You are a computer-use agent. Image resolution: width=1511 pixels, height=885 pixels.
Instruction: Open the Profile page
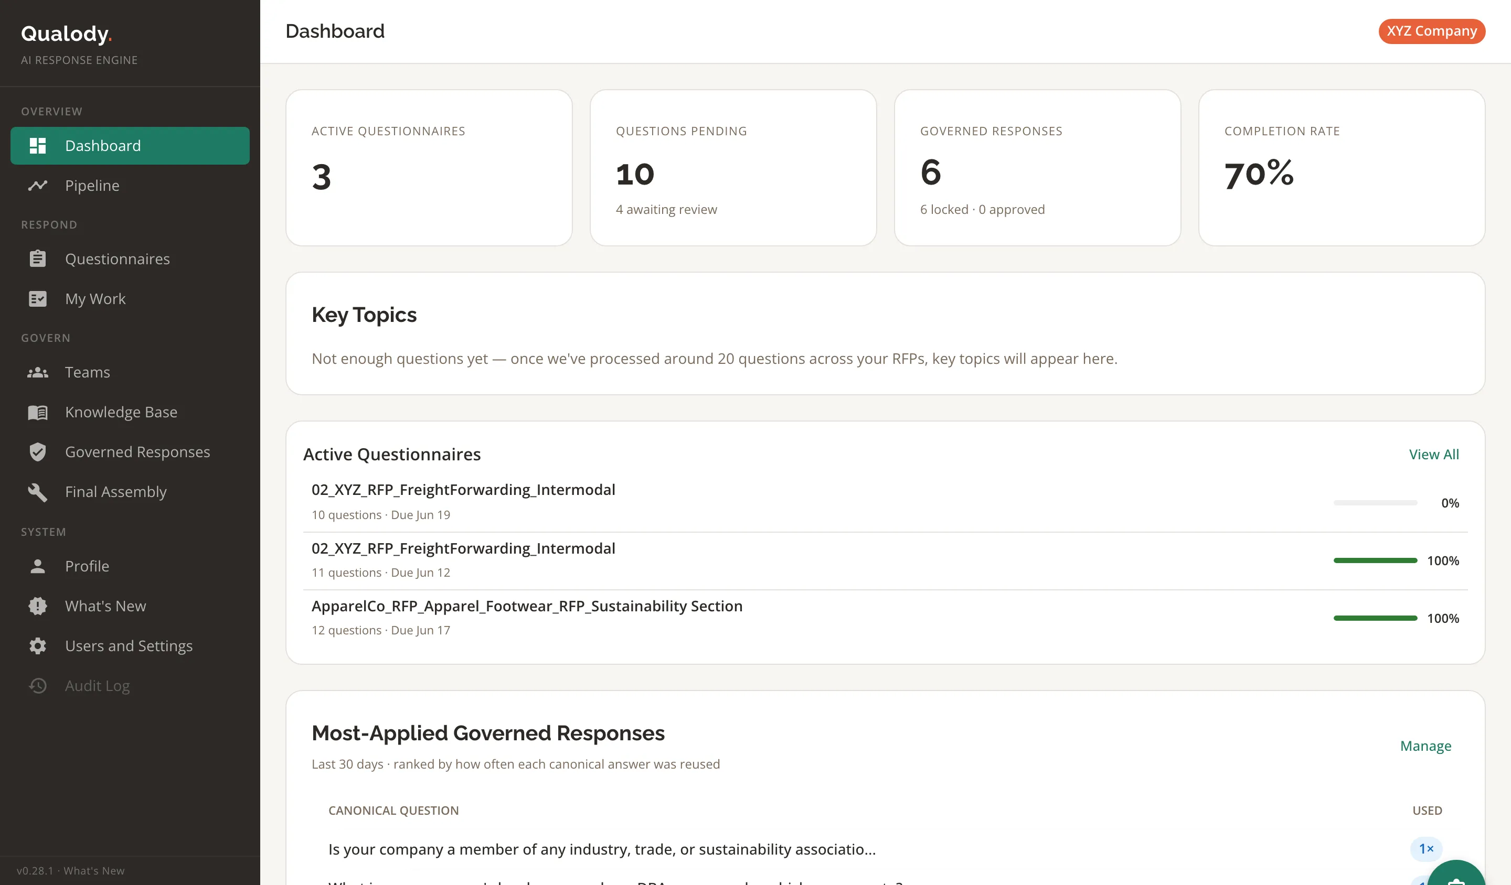(x=130, y=566)
